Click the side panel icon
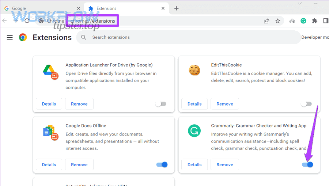 click(x=325, y=21)
